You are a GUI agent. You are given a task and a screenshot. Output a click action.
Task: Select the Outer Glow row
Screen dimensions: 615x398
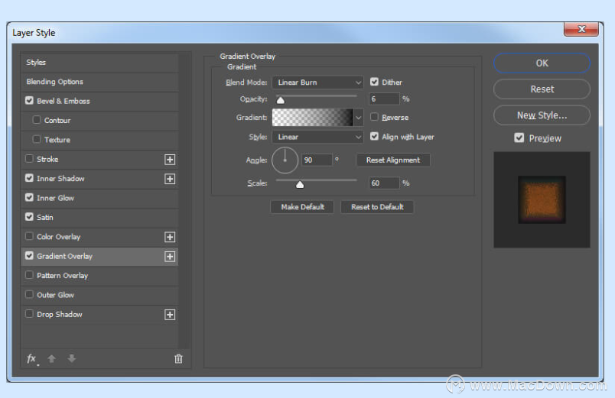pyautogui.click(x=99, y=295)
